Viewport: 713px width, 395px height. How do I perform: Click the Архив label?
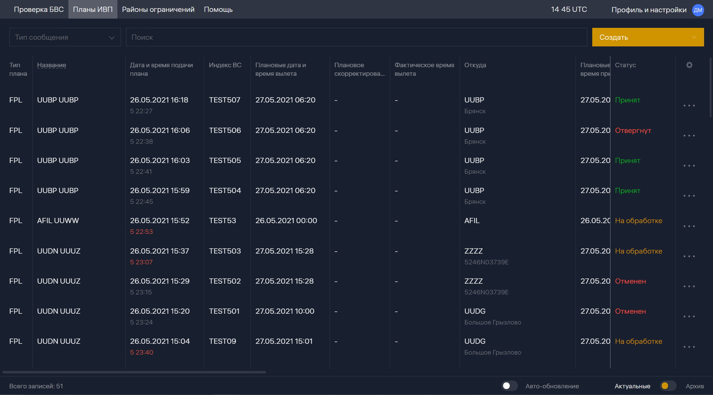(x=694, y=386)
